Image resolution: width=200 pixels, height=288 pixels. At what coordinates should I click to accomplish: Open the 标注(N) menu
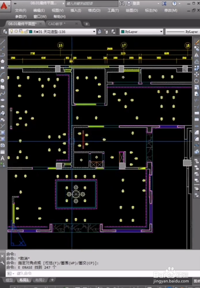pos(151,10)
